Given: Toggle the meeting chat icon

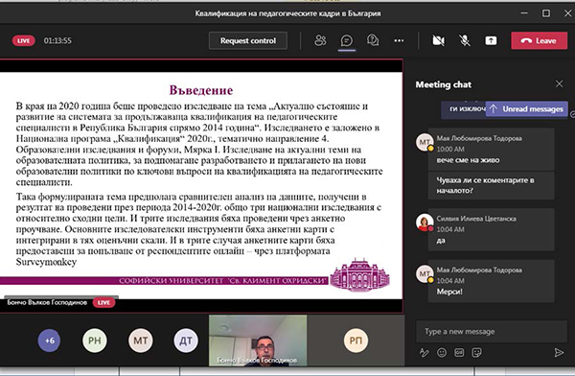Looking at the screenshot, I should tap(347, 40).
